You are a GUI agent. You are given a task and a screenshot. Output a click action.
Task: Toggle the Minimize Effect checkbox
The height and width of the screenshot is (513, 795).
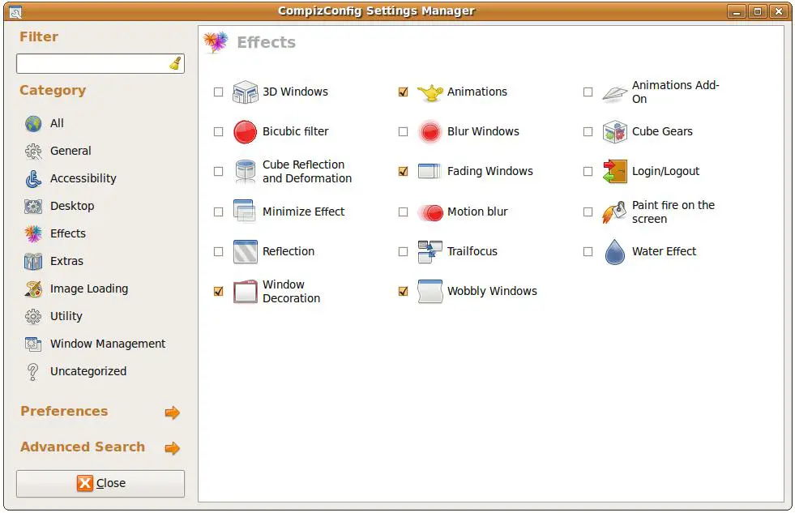point(218,212)
